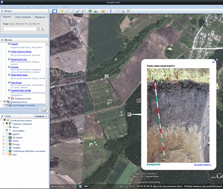Click inside the search input field
Screen dimensions: 223x189
[20, 29]
